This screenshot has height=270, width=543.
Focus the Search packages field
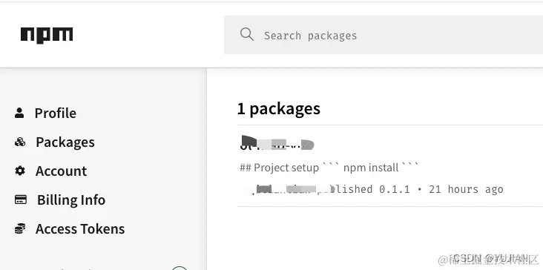pyautogui.click(x=384, y=35)
